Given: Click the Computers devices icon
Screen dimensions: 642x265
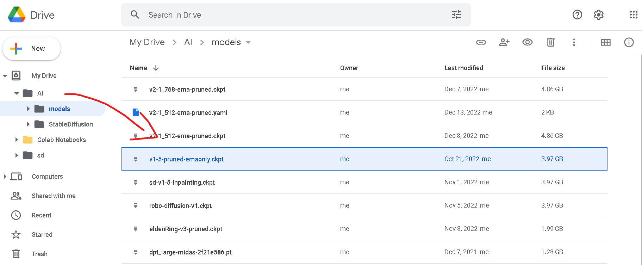Looking at the screenshot, I should (x=16, y=176).
